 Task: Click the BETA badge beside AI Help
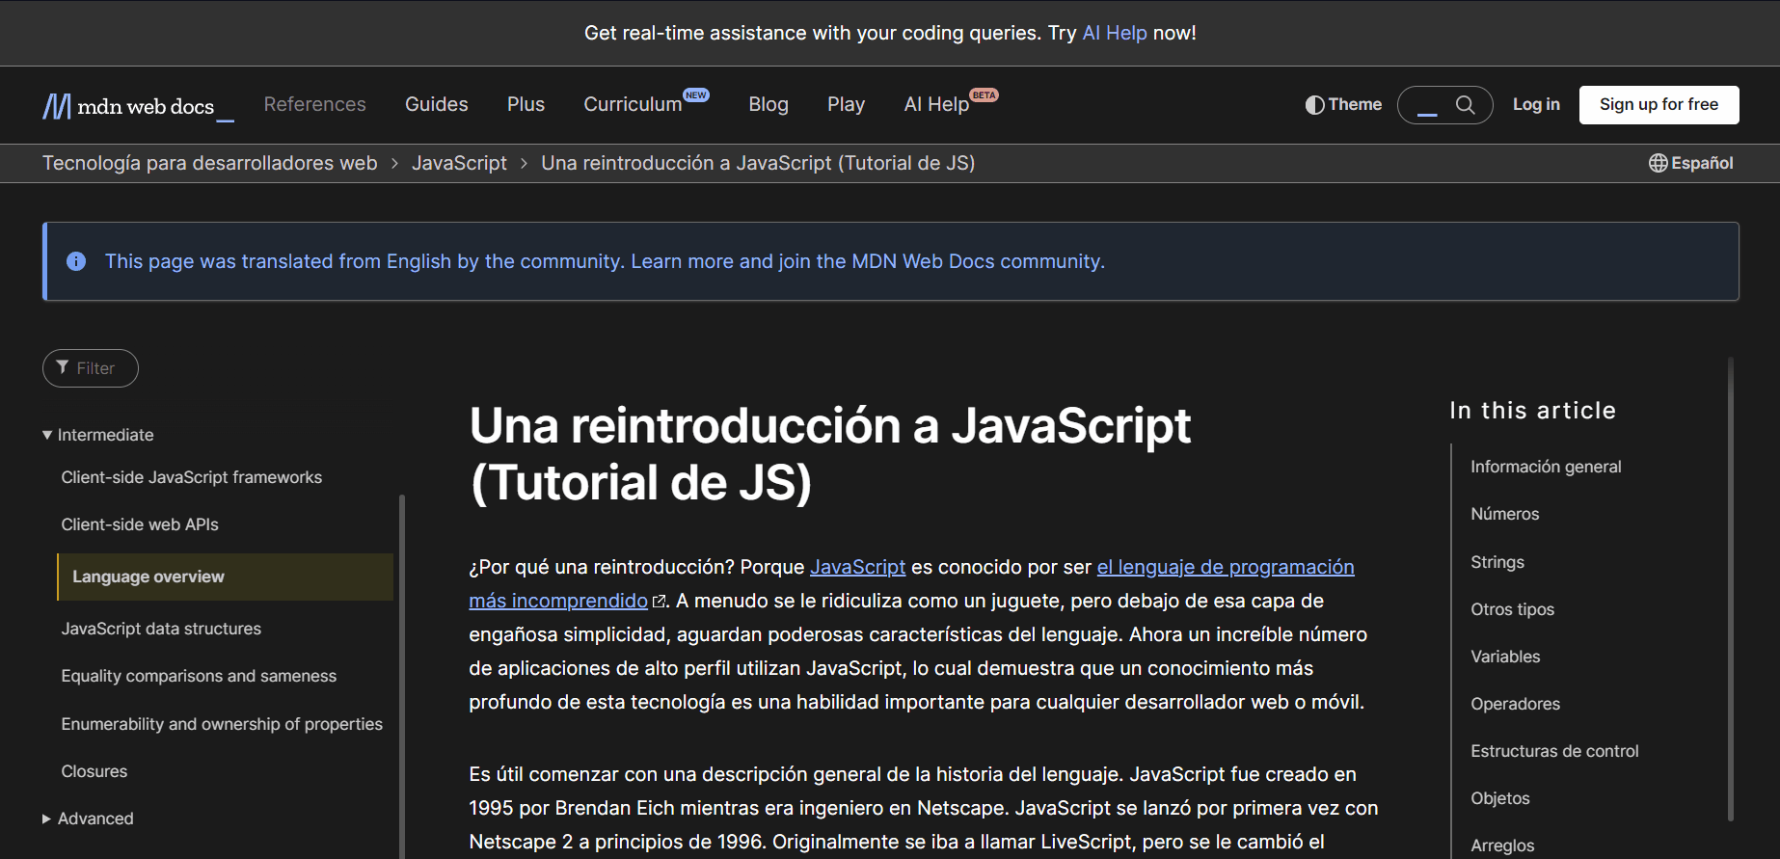(984, 94)
